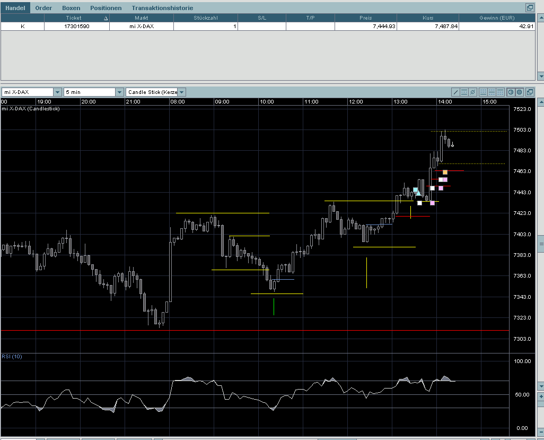Image resolution: width=544 pixels, height=440 pixels.
Task: Sort by the T/P column header
Action: (x=311, y=18)
